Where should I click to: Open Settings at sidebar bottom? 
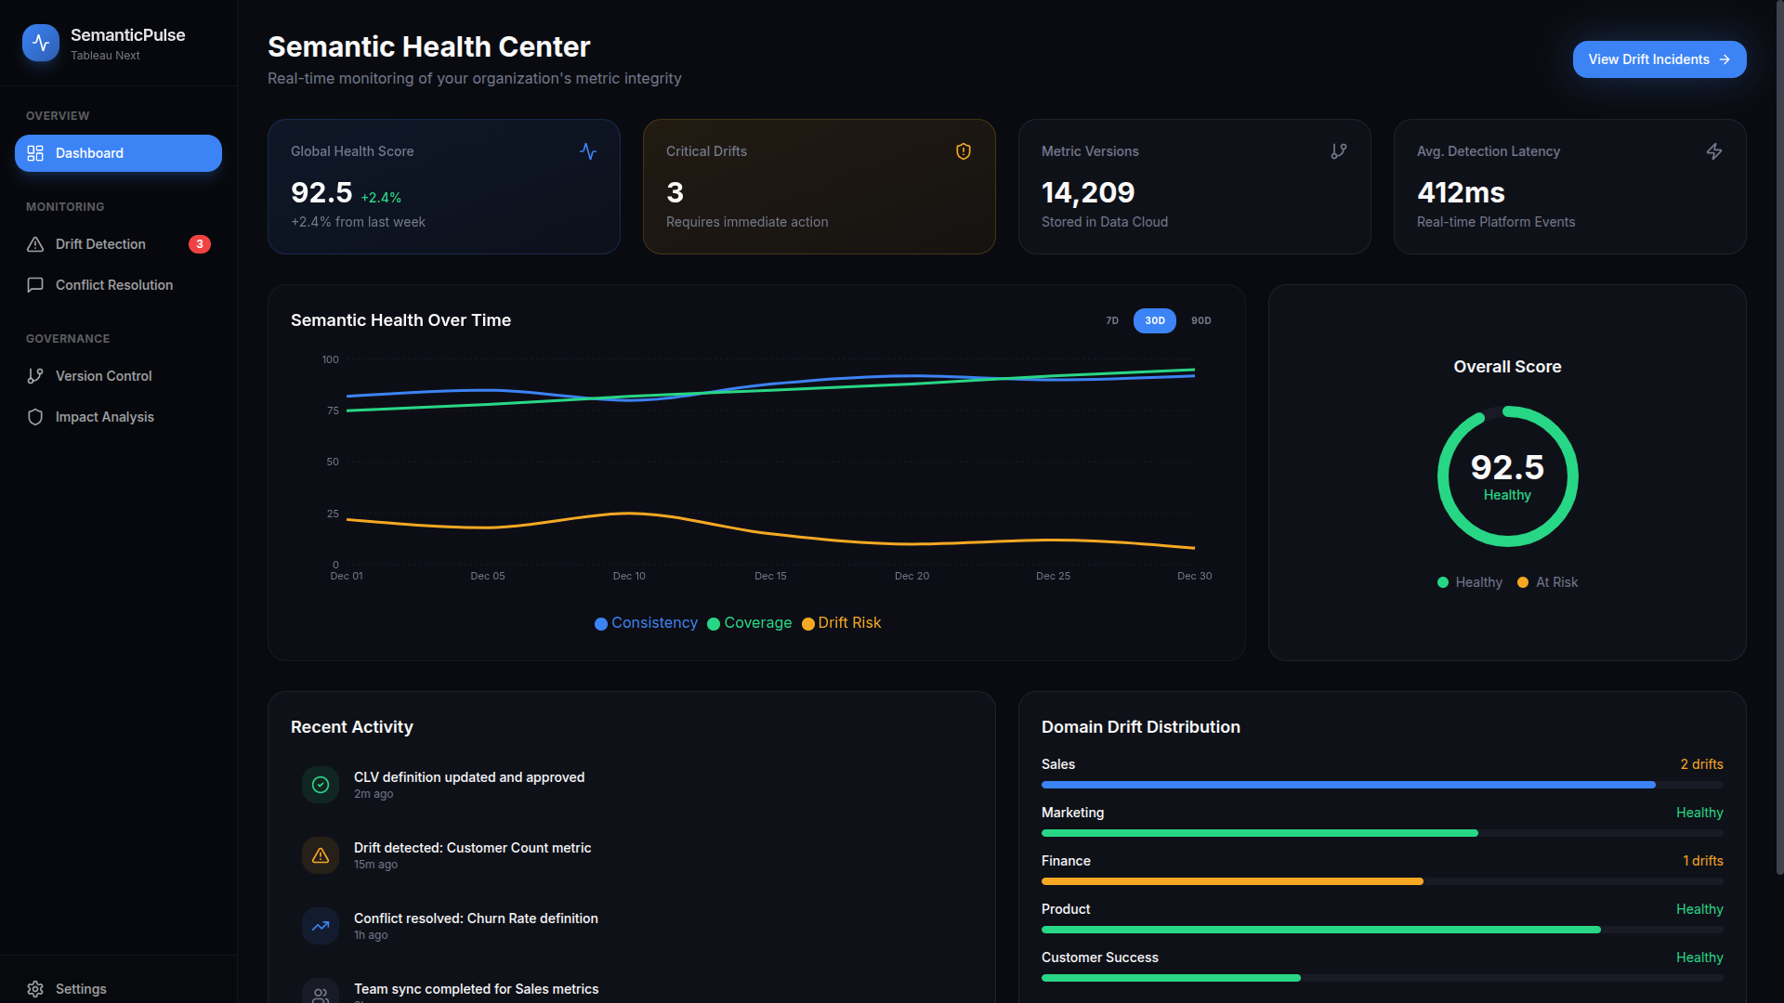80,989
